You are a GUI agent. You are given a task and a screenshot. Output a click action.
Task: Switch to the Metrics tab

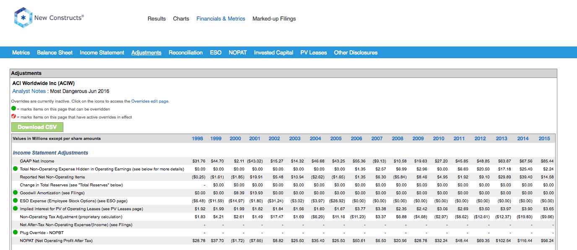pos(21,53)
